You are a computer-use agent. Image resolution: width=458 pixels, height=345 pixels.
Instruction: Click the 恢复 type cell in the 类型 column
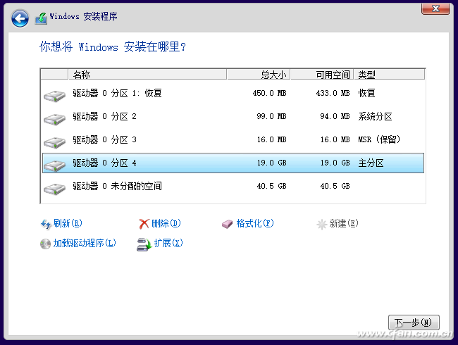coord(366,94)
